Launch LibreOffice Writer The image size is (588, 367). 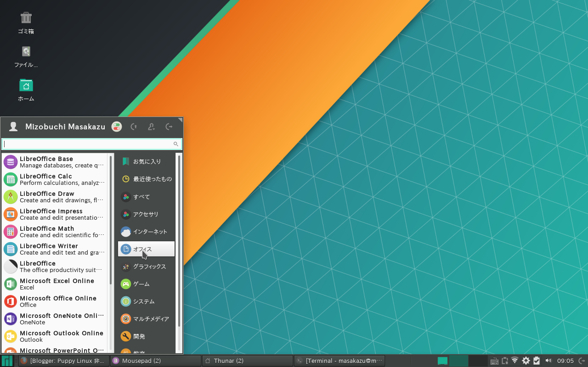[55, 249]
